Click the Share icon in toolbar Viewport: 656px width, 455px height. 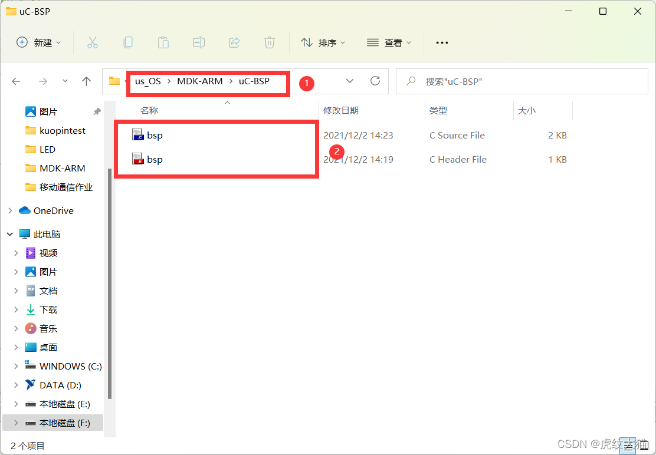[x=234, y=42]
